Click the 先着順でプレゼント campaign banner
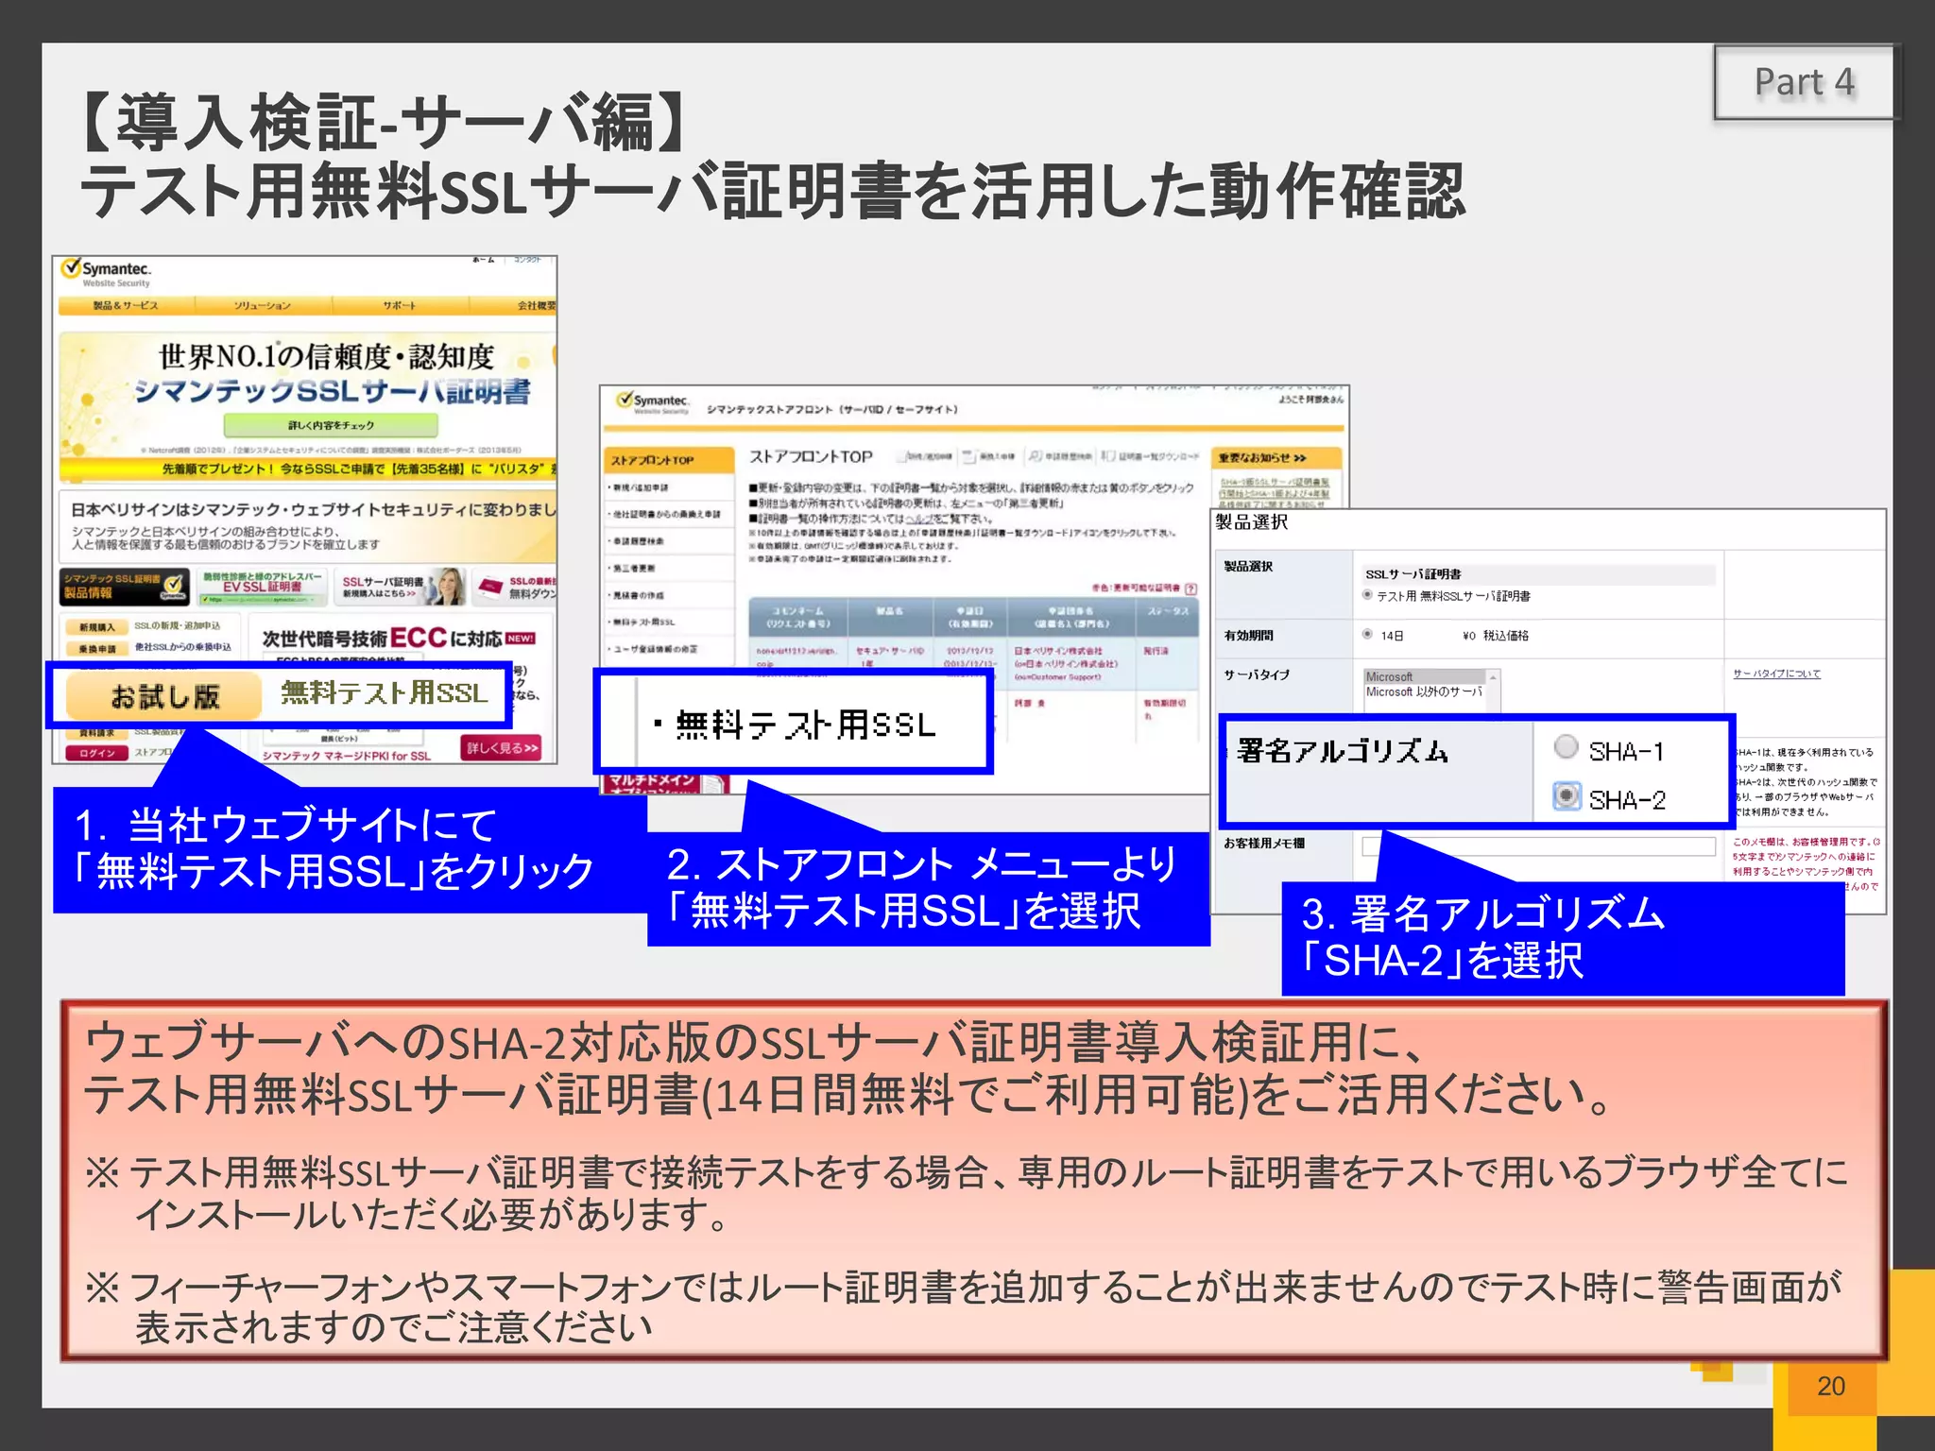This screenshot has width=1935, height=1451. pyautogui.click(x=308, y=469)
